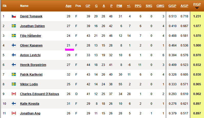
Task: Click the Canadian flag beside Charles-Edouard D'Astous
Action: (x=14, y=94)
